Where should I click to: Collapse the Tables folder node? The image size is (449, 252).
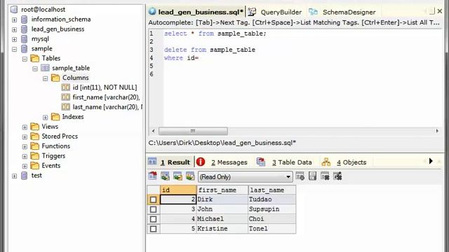25,59
